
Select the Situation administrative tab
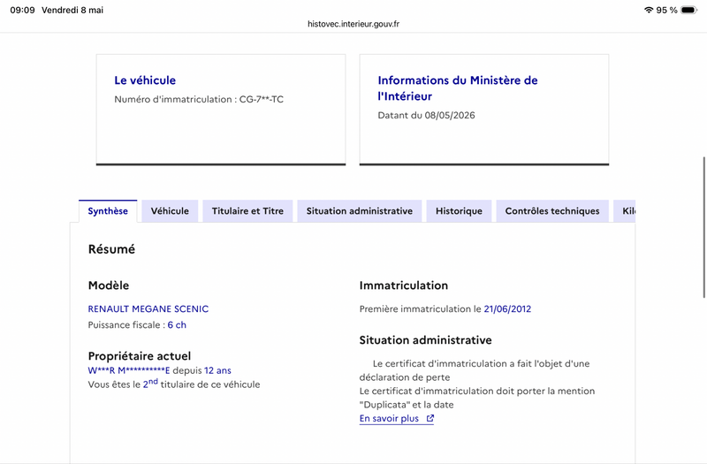pos(360,211)
